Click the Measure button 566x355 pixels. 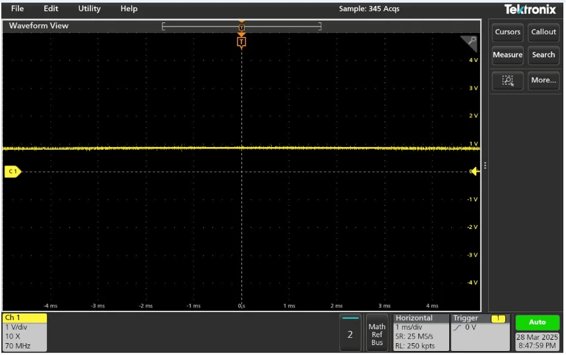click(x=507, y=55)
